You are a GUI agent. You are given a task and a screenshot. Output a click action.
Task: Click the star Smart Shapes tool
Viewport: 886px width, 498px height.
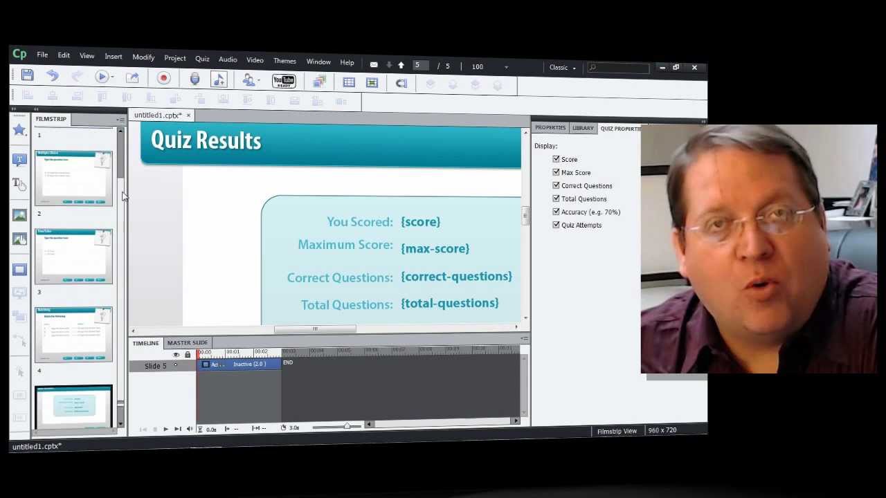pyautogui.click(x=19, y=130)
